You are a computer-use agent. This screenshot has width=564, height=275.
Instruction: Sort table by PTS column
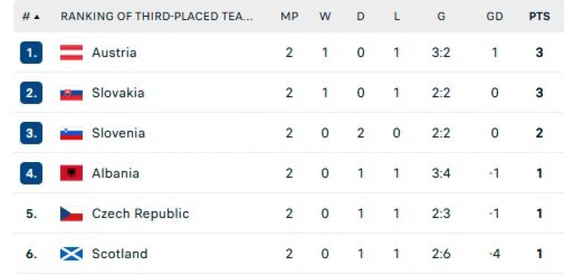(539, 16)
